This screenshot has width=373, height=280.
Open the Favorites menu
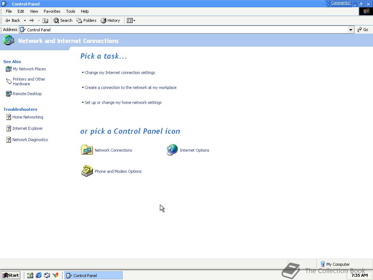coord(52,11)
